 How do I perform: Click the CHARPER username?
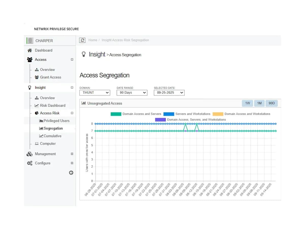point(44,41)
